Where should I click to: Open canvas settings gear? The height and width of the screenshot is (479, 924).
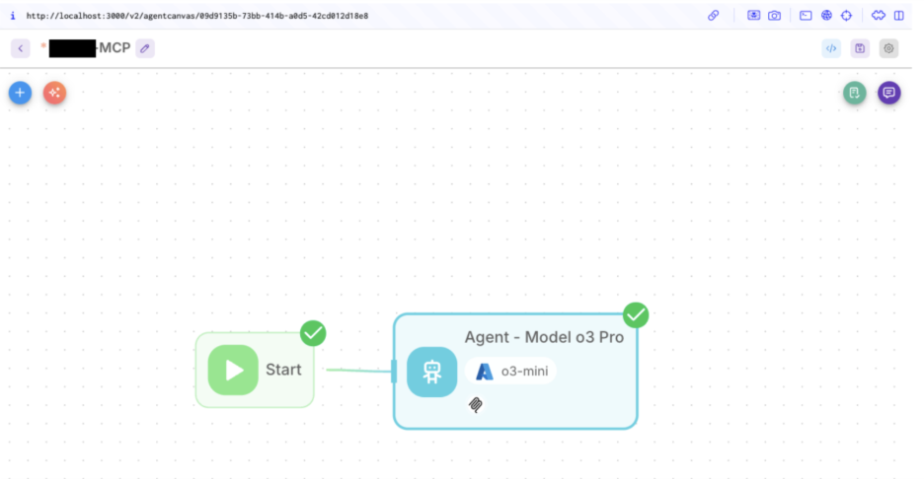point(888,48)
